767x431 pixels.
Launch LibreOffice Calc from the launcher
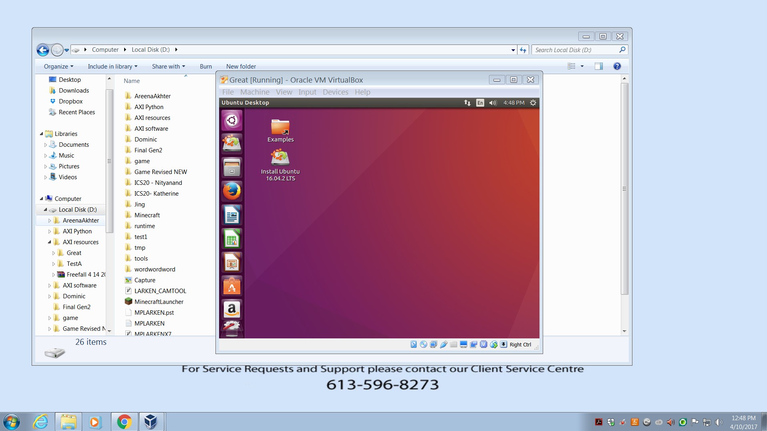[232, 239]
